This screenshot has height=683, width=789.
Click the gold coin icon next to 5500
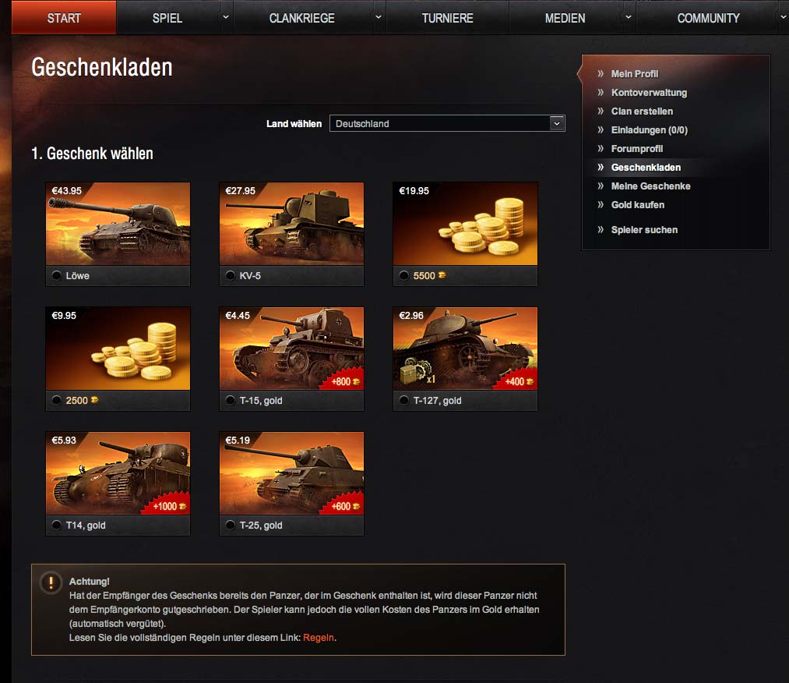[442, 275]
